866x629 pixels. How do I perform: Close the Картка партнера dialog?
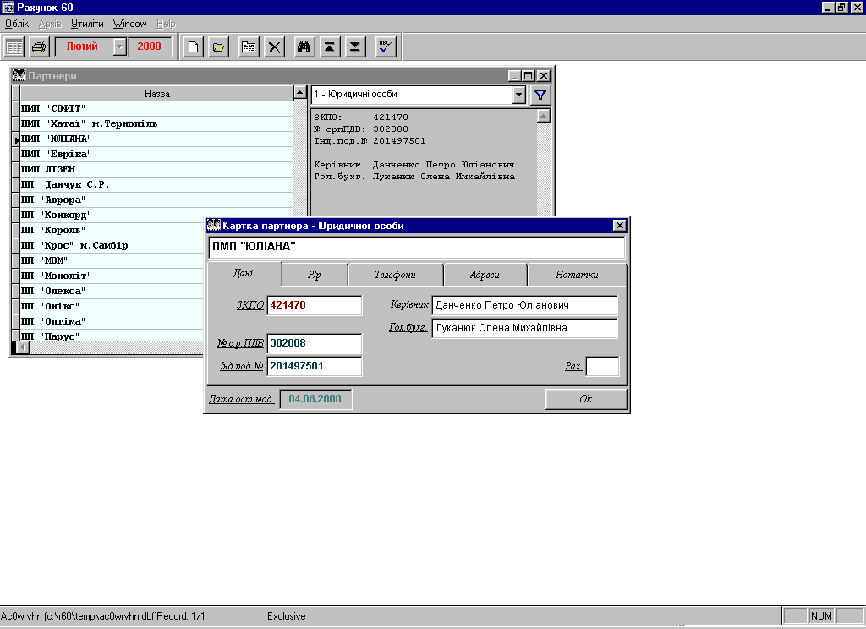(620, 226)
